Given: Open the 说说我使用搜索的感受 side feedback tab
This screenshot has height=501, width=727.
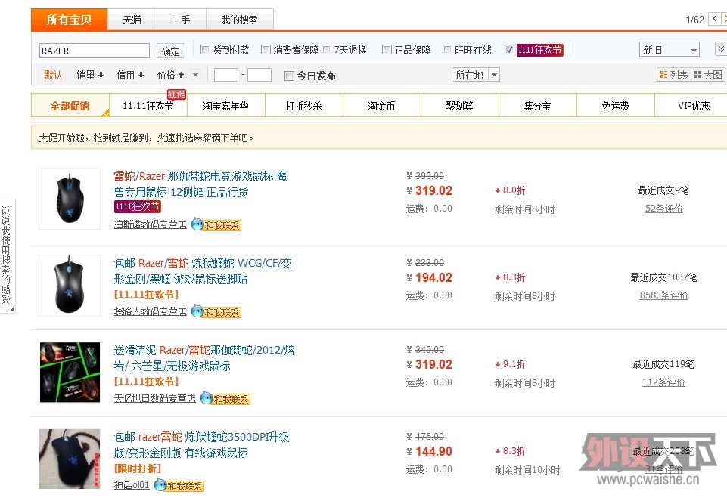Looking at the screenshot, I should coord(7,256).
